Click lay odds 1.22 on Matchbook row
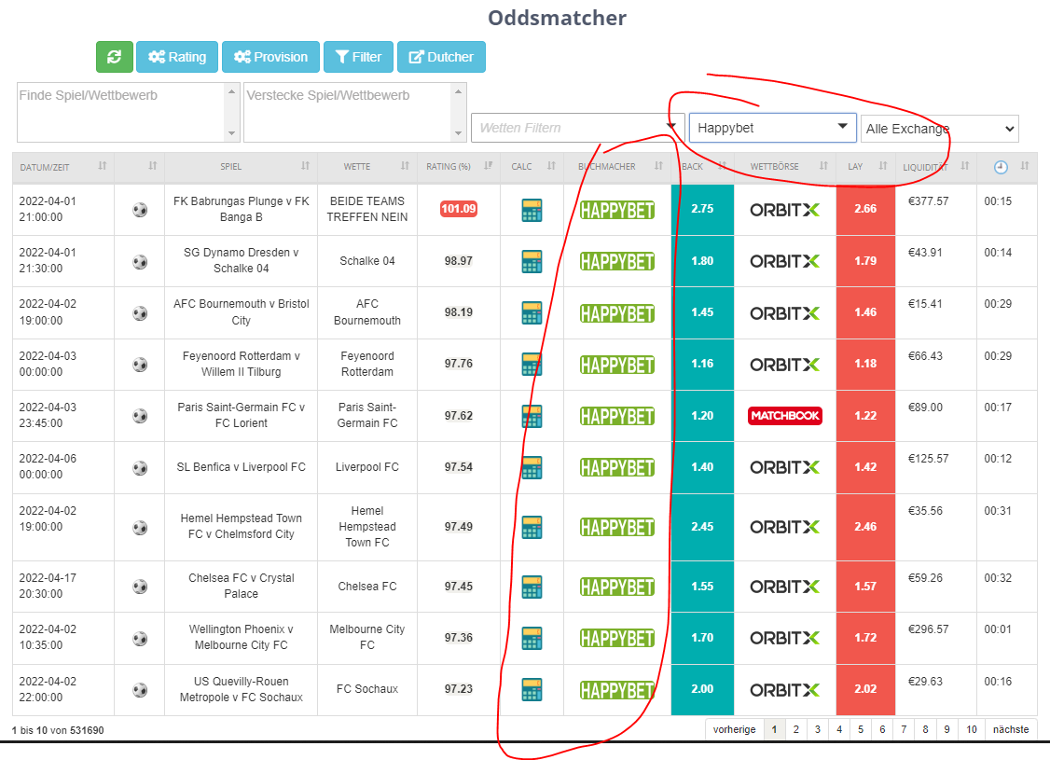The height and width of the screenshot is (760, 1050). 865,415
